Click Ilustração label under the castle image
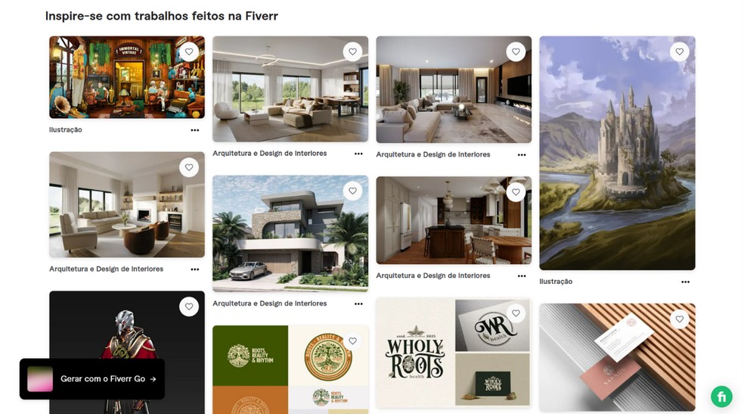Screen dimensions: 744x414 [x=556, y=282]
